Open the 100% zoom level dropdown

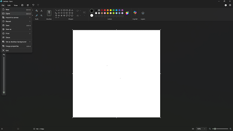point(201,129)
